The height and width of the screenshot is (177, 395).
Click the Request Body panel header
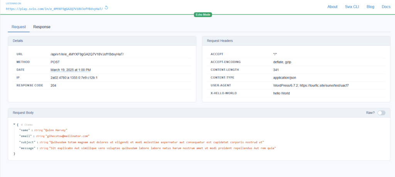coord(199,113)
